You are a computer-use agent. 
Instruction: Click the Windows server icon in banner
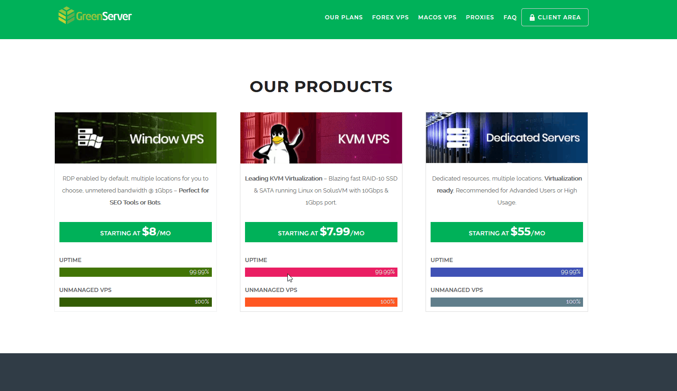[x=90, y=138]
